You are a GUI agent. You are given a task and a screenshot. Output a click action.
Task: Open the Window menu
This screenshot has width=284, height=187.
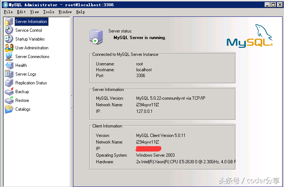click(65, 12)
